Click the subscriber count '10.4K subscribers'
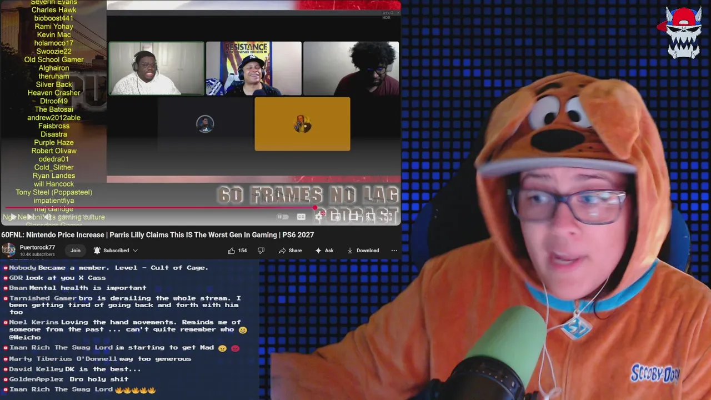 [x=37, y=254]
